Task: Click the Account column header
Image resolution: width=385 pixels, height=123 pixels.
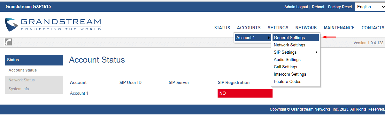Action: pyautogui.click(x=78, y=82)
